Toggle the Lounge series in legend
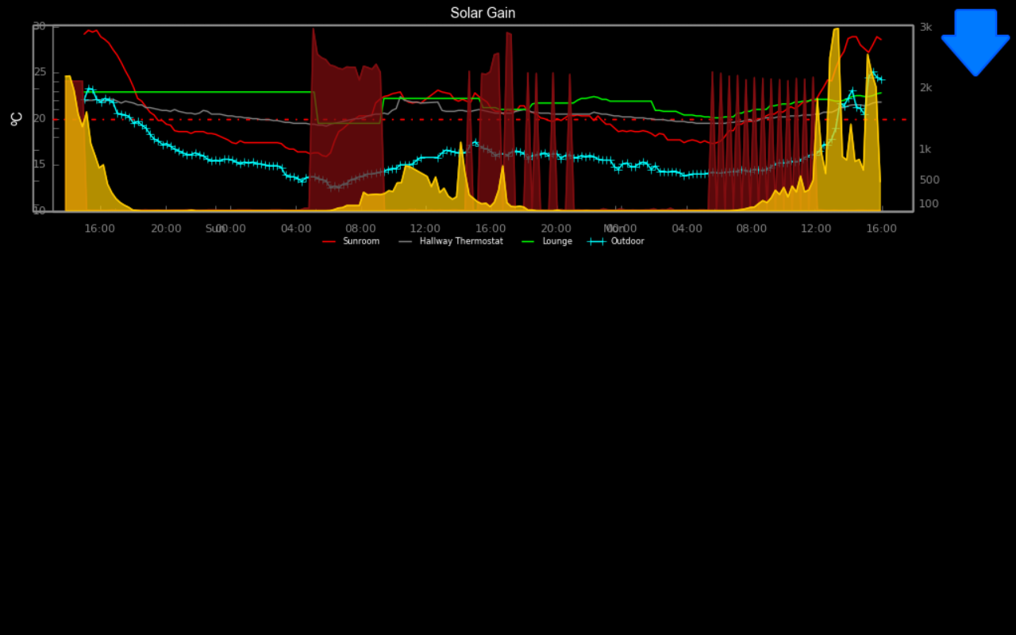 coord(547,241)
